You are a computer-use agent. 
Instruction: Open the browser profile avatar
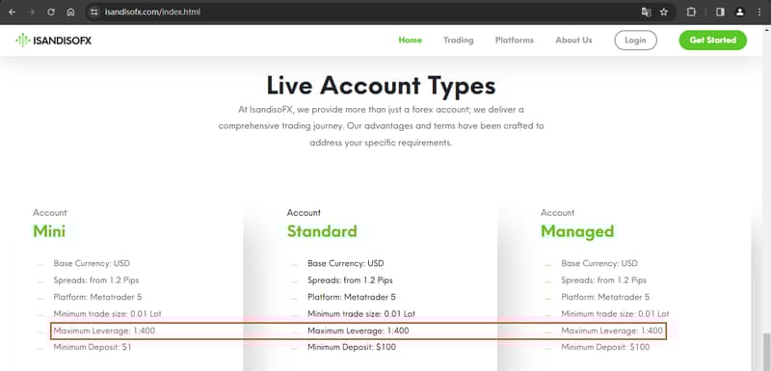point(740,12)
